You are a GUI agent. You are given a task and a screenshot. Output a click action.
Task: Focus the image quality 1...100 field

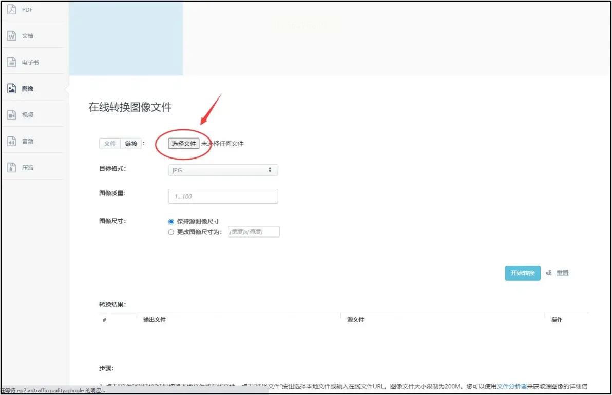click(223, 196)
